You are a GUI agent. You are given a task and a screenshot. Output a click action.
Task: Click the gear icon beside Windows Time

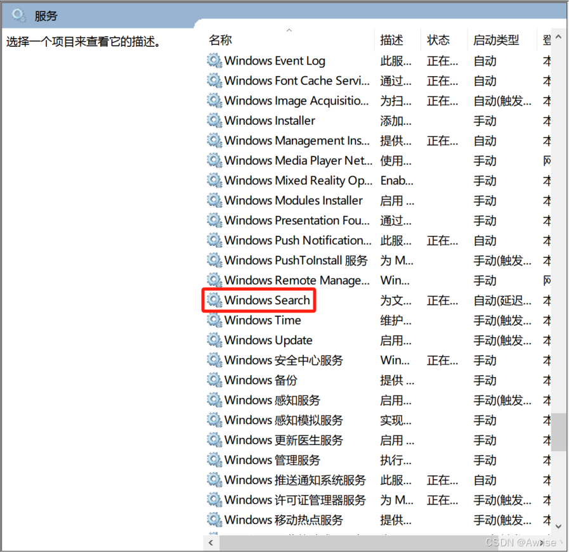tap(214, 320)
